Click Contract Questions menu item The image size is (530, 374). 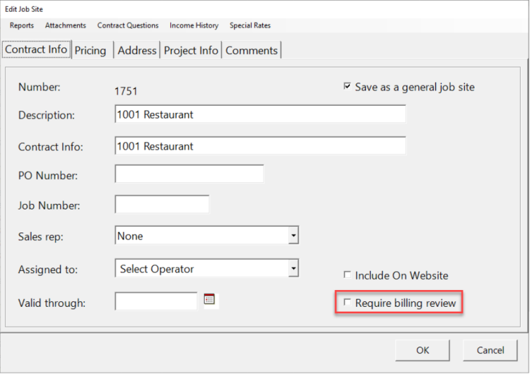coord(128,25)
